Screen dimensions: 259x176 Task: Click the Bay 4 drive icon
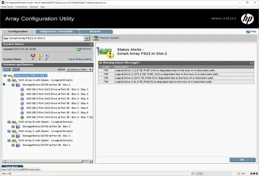click(22, 103)
